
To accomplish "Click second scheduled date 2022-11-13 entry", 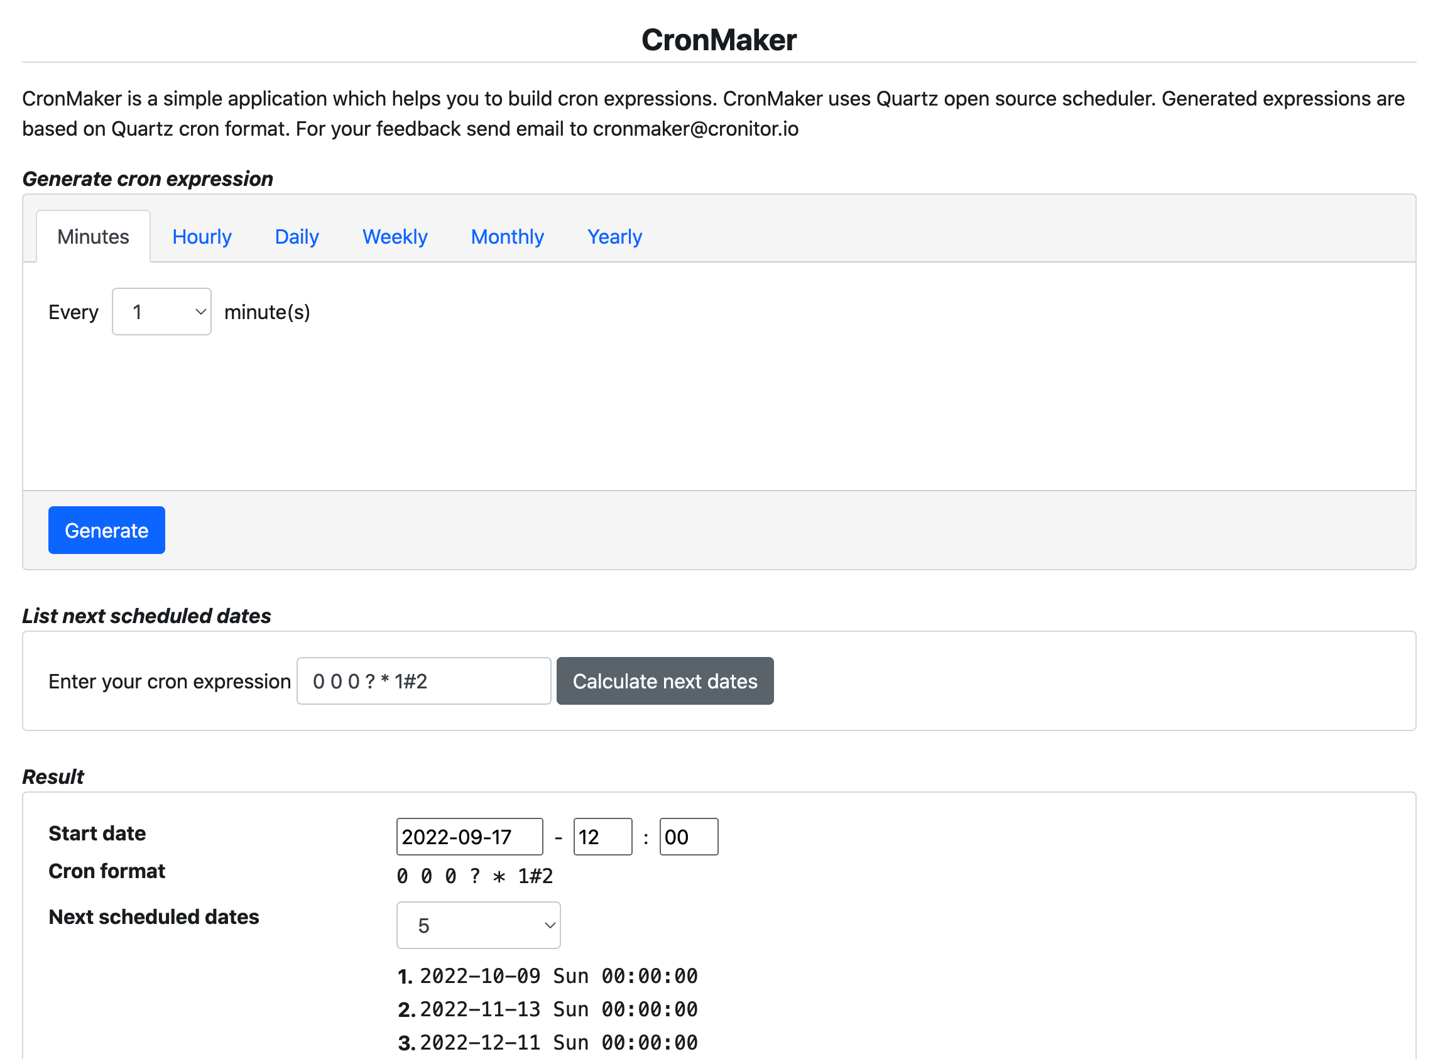I will click(x=558, y=1009).
